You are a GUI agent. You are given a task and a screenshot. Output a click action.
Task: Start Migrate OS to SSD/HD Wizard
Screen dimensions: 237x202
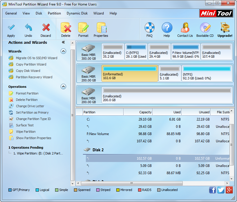37,58
